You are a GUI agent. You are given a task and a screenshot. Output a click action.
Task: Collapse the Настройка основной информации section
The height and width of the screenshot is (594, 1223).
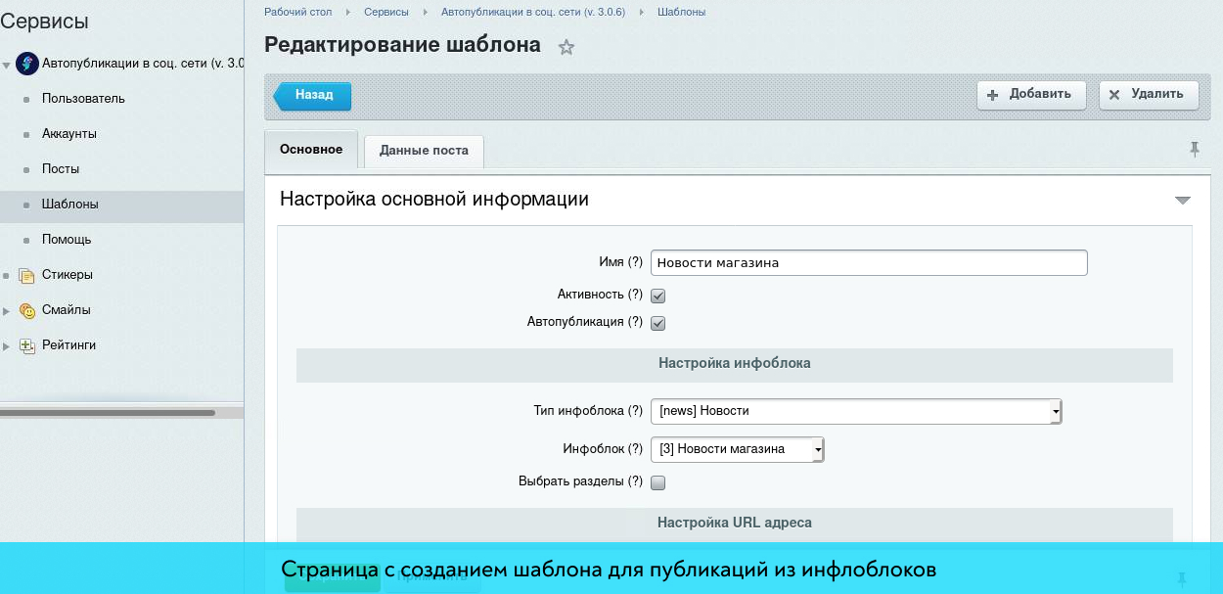pos(1182,200)
